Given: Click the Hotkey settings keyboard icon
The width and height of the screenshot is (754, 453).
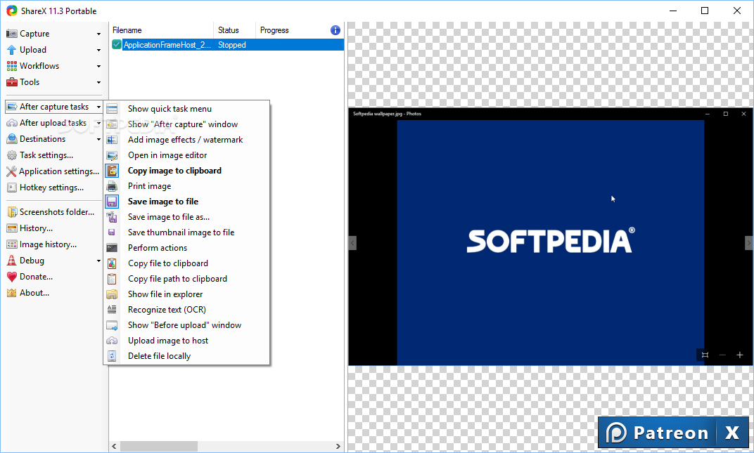Looking at the screenshot, I should pyautogui.click(x=11, y=188).
